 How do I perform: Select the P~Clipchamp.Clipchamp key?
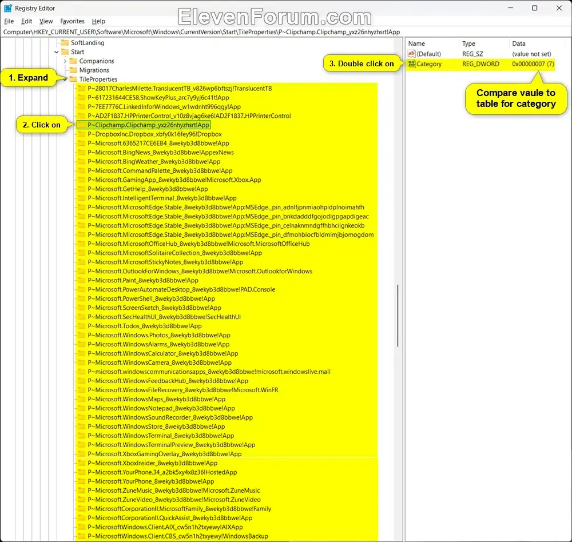point(148,125)
